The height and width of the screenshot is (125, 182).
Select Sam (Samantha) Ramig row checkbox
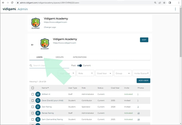[x=33, y=119]
